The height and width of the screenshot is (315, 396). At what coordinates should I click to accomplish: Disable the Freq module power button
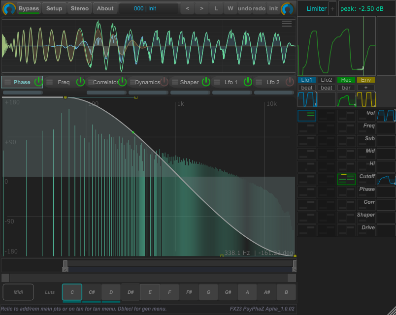80,82
